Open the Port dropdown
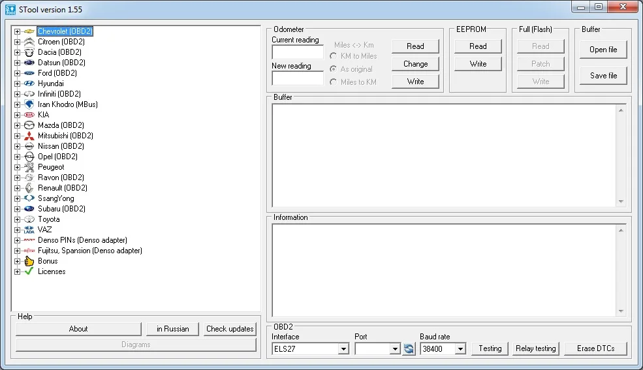 click(394, 349)
